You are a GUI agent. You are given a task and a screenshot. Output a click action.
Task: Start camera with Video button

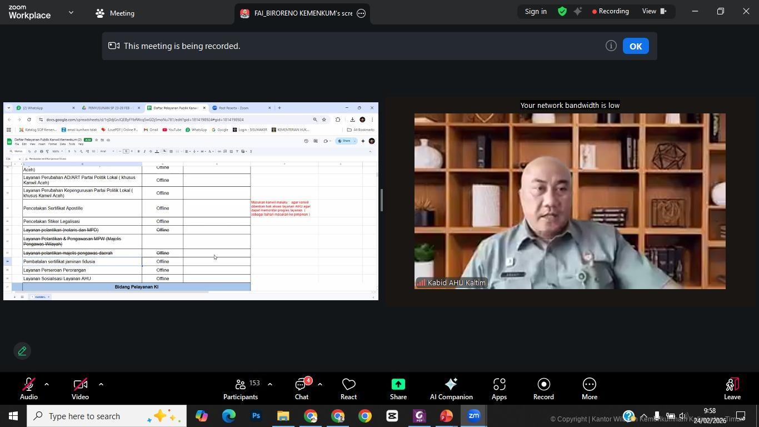[x=80, y=389]
